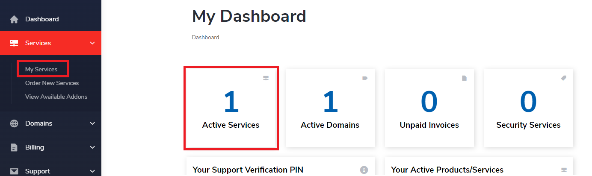Click server icon on Your Active Products/Services panel

563,170
